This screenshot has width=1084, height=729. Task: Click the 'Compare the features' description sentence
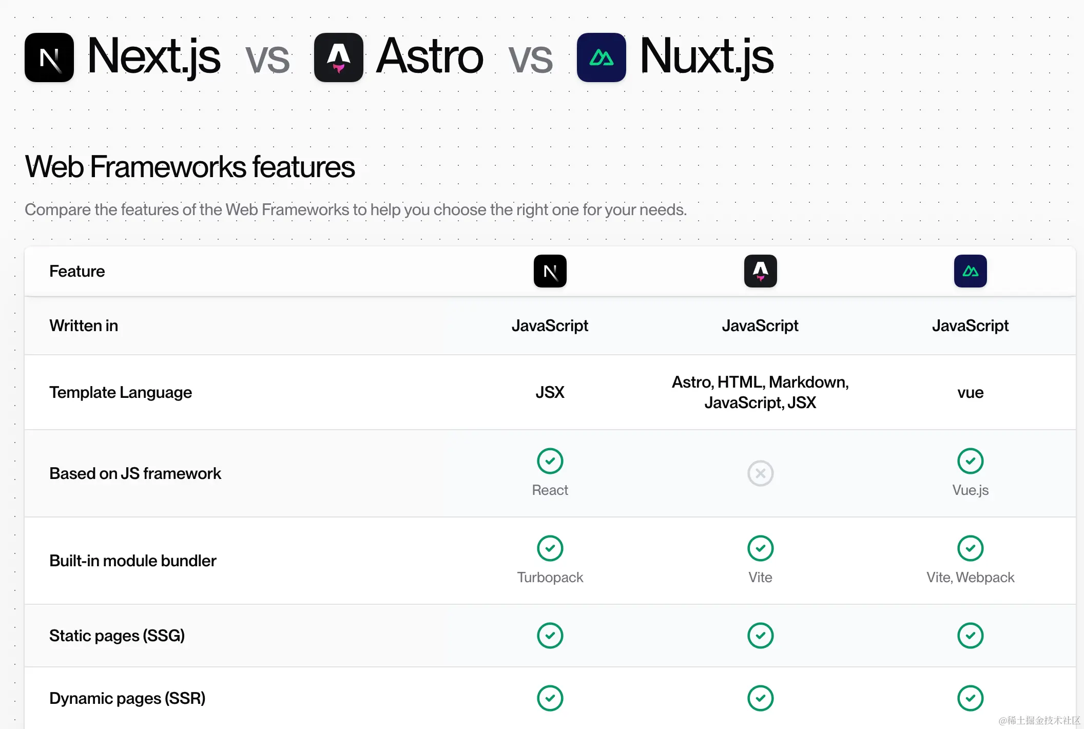(356, 209)
